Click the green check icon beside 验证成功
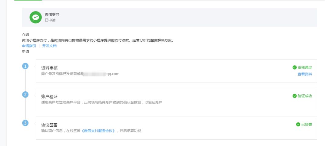Screen dimensions: 327x146 (295, 96)
